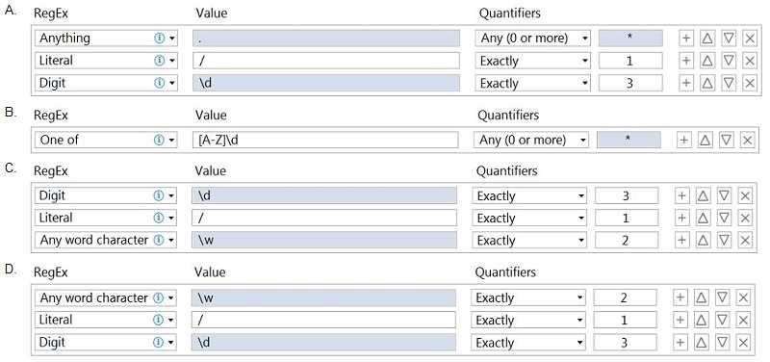770x362 pixels.
Task: Move option A Literal row up
Action: point(707,61)
